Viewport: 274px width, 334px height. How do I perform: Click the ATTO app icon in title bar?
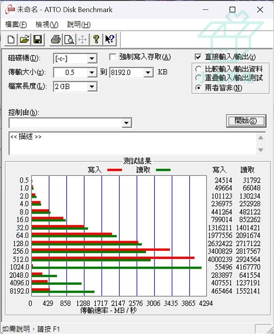pos(10,10)
